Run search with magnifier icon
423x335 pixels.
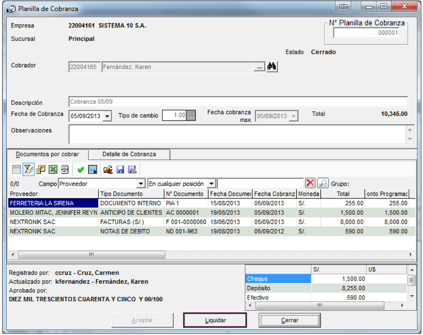pyautogui.click(x=322, y=183)
